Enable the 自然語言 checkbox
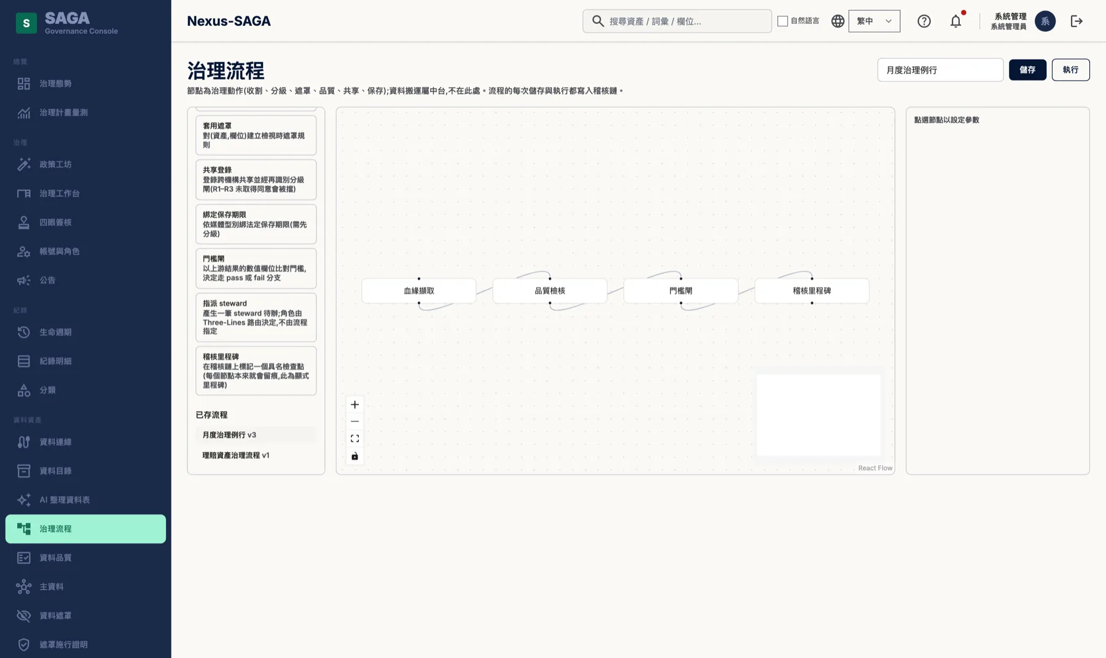This screenshot has height=658, width=1106. coord(783,21)
